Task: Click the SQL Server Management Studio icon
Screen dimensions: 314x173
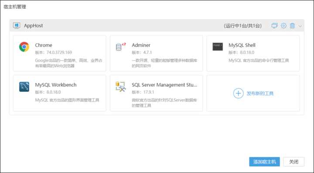Action: point(121,87)
